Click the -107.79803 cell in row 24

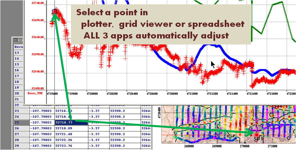[x=41, y=116]
